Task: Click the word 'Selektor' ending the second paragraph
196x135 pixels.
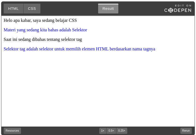Action: coord(80,30)
